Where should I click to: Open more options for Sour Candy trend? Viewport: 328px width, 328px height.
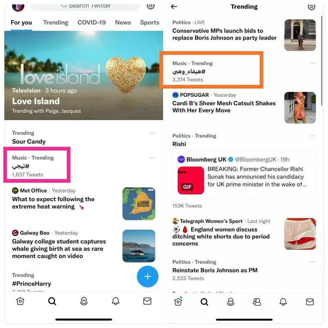point(152,133)
